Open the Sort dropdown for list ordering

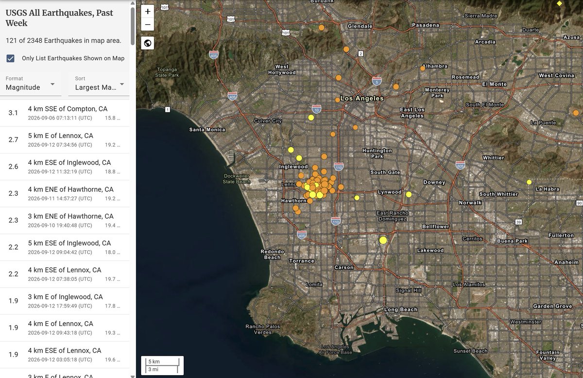[x=100, y=84]
